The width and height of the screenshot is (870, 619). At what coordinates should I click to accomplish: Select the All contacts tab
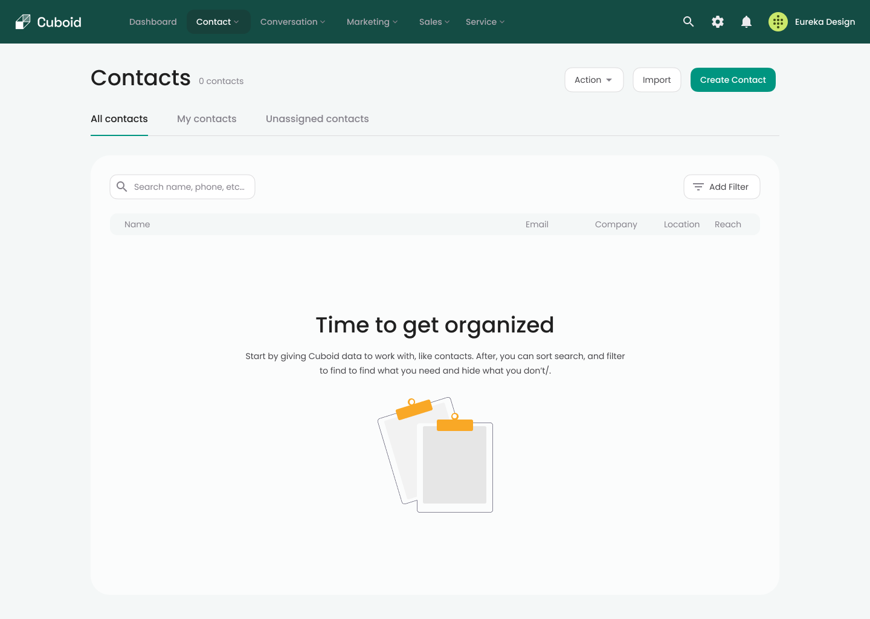[x=119, y=119]
